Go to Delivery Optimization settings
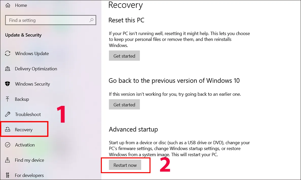This screenshot has height=180, width=301. click(x=36, y=69)
